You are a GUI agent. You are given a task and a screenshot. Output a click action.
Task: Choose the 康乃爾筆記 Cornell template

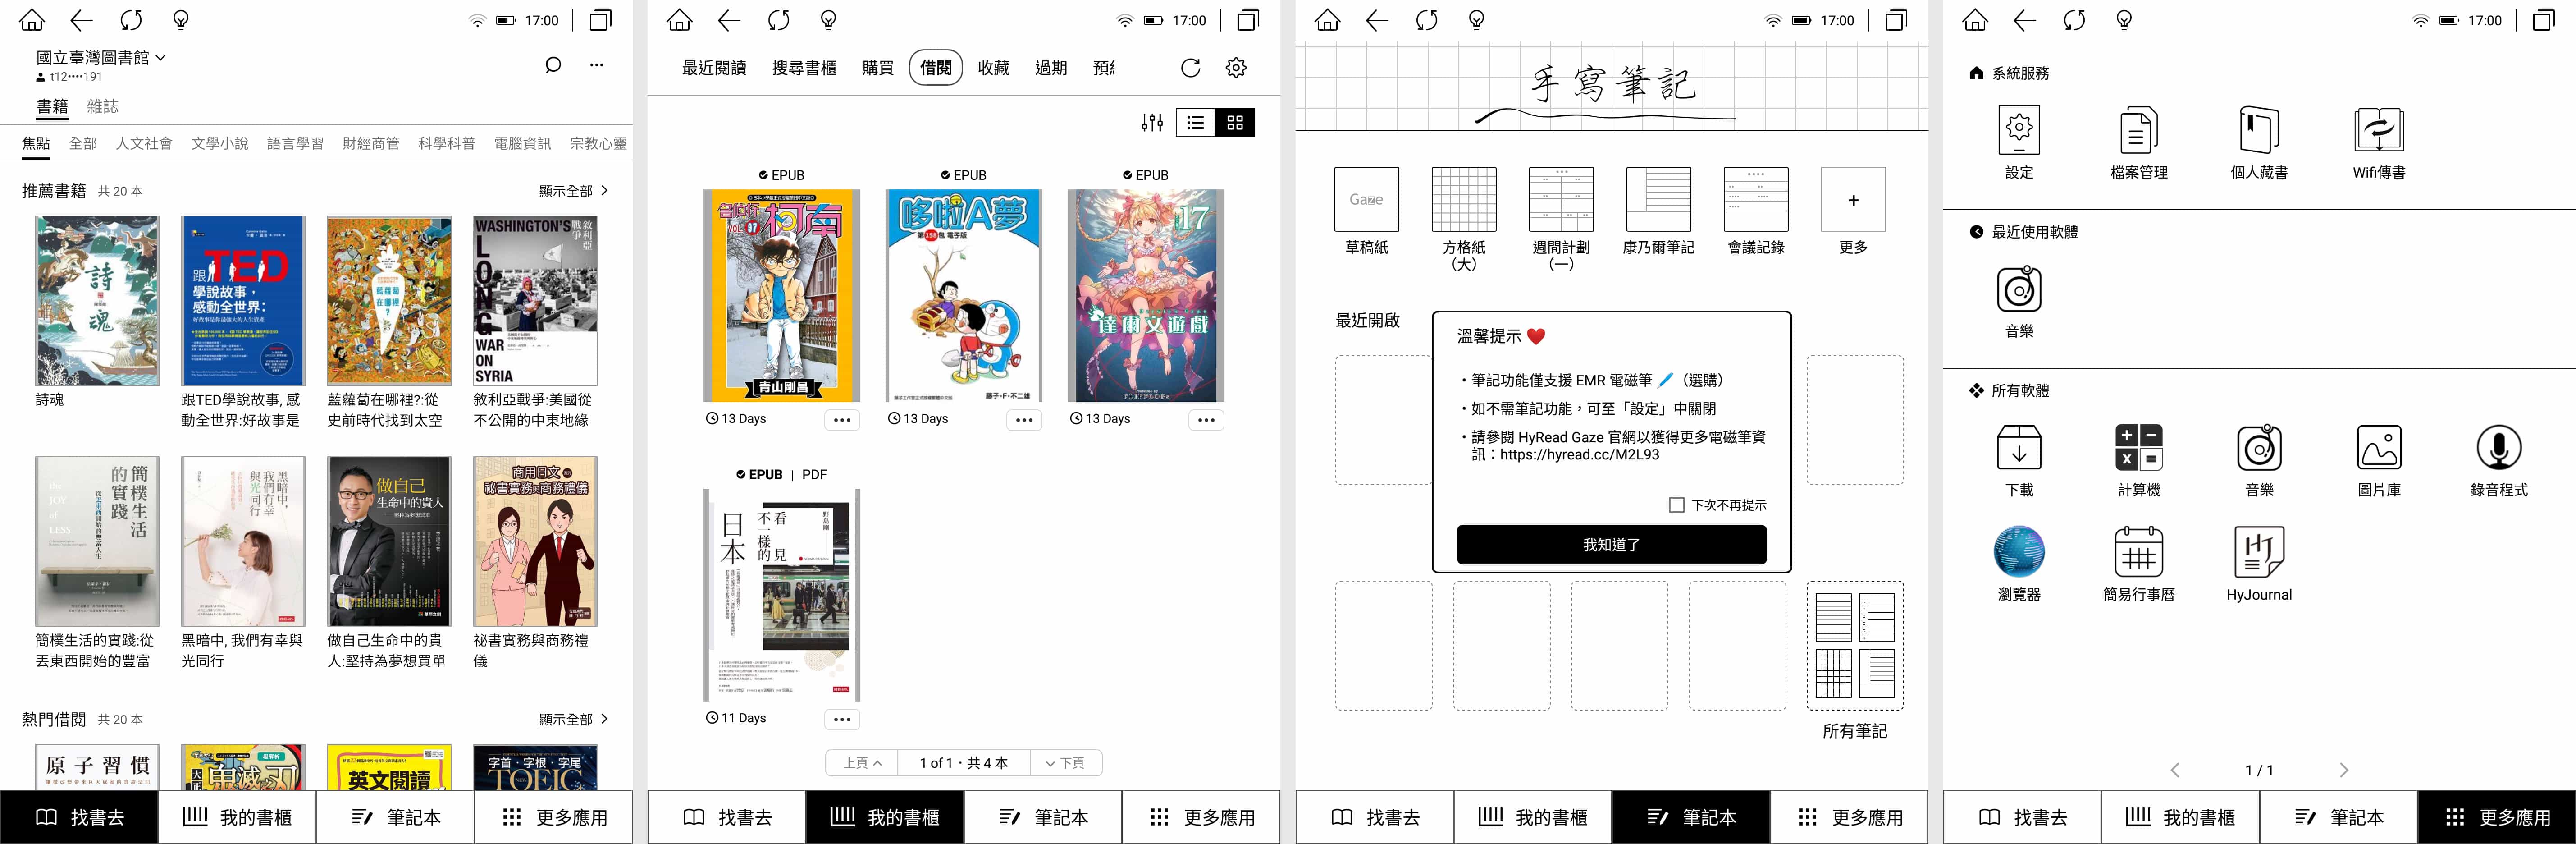coord(1658,210)
